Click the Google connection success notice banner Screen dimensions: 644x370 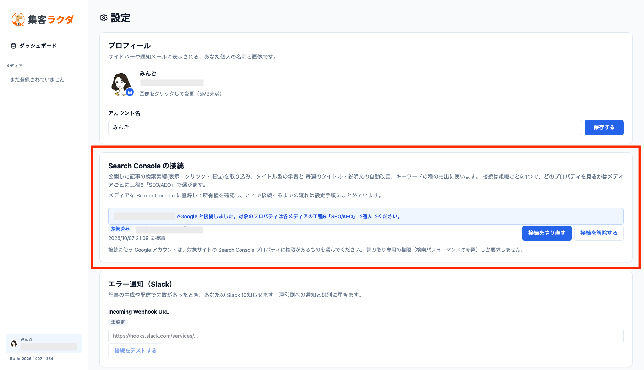tap(366, 216)
